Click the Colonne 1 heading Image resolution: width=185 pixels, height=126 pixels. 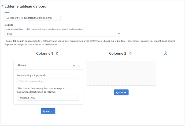[x=45, y=53]
